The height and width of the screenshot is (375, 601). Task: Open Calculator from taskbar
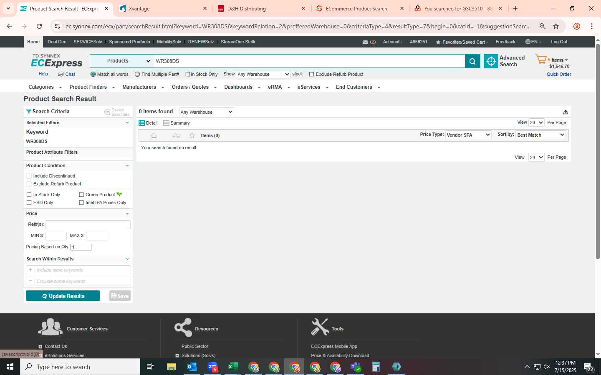pyautogui.click(x=376, y=367)
